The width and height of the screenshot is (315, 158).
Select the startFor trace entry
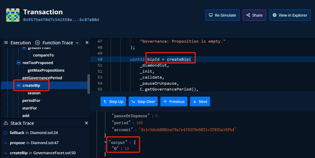30,108
